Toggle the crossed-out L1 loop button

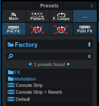(38, 29)
